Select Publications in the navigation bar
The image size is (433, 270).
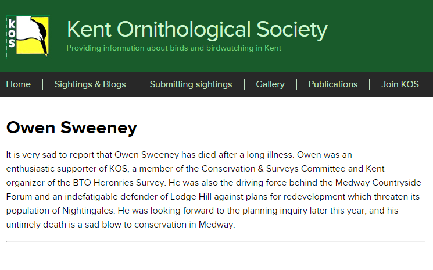coord(333,84)
